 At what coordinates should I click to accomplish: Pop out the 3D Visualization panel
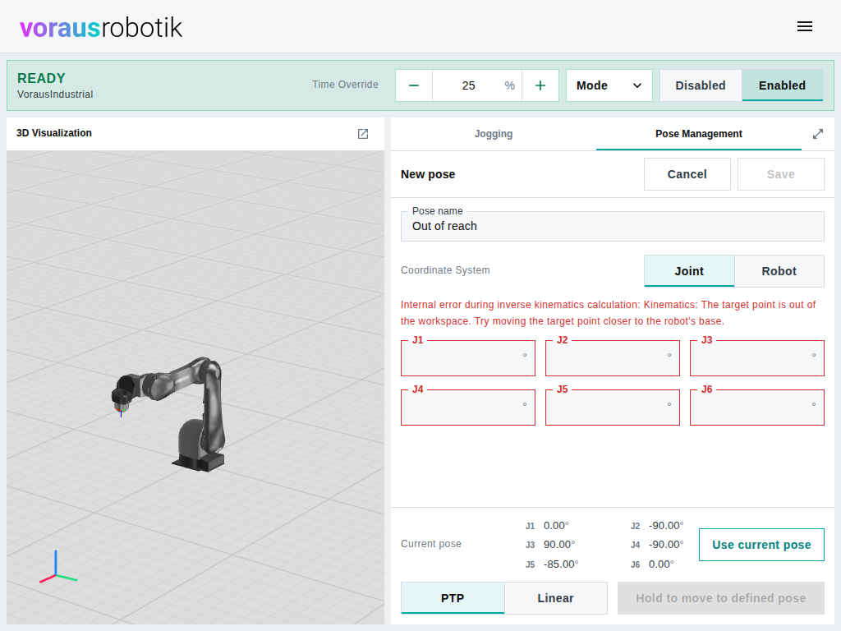pyautogui.click(x=363, y=134)
